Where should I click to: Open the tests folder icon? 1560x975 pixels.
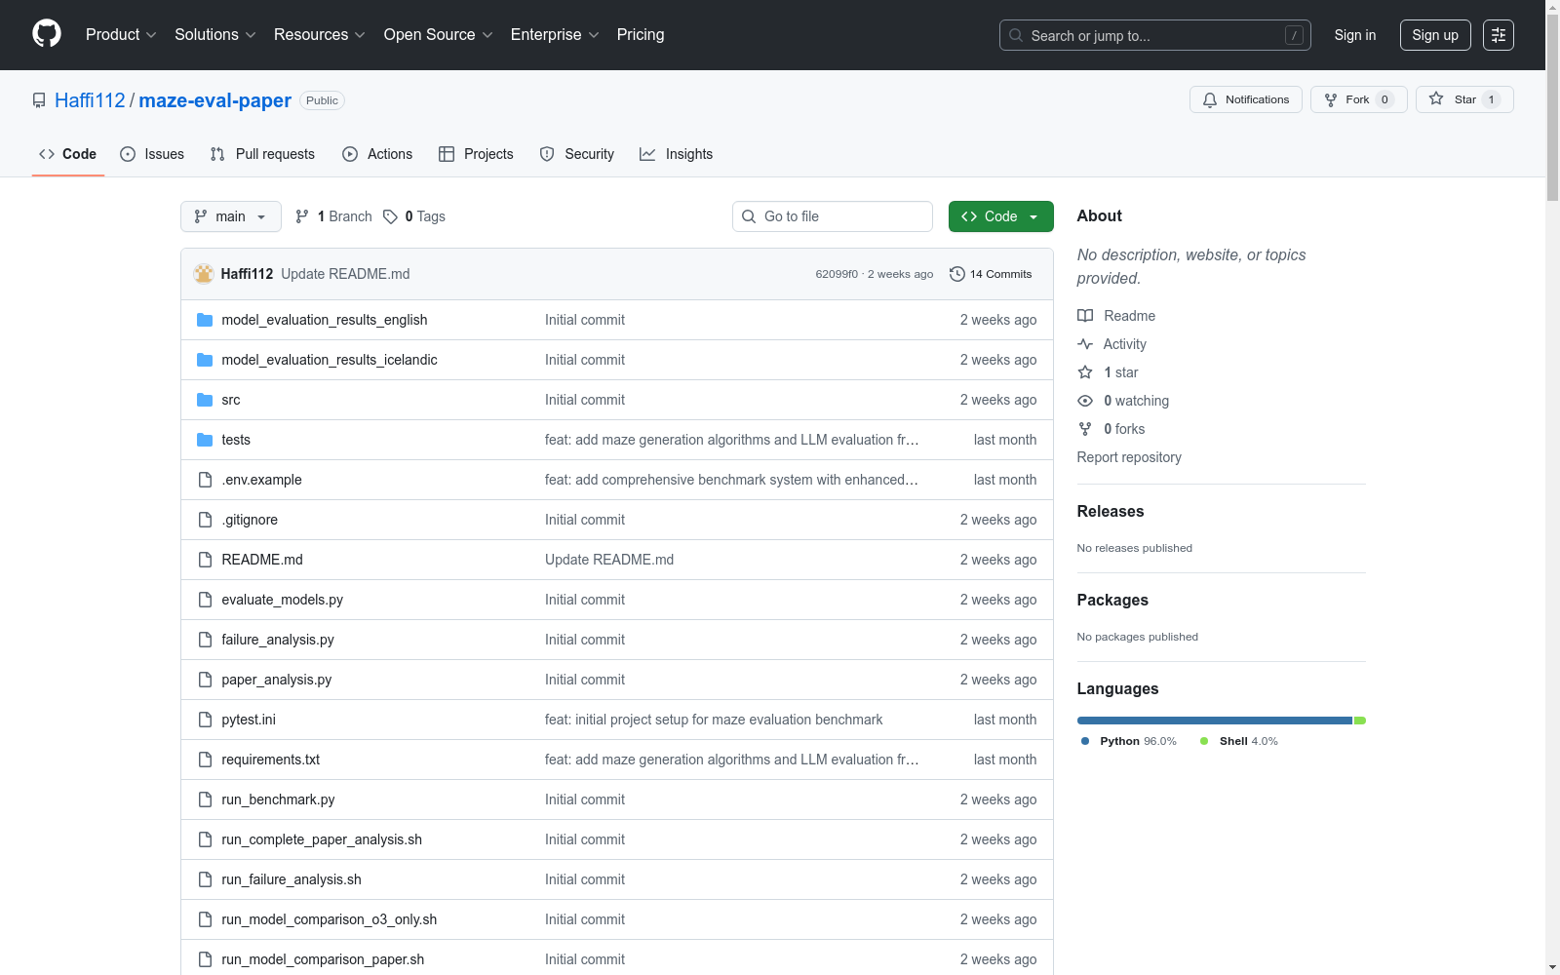205,440
